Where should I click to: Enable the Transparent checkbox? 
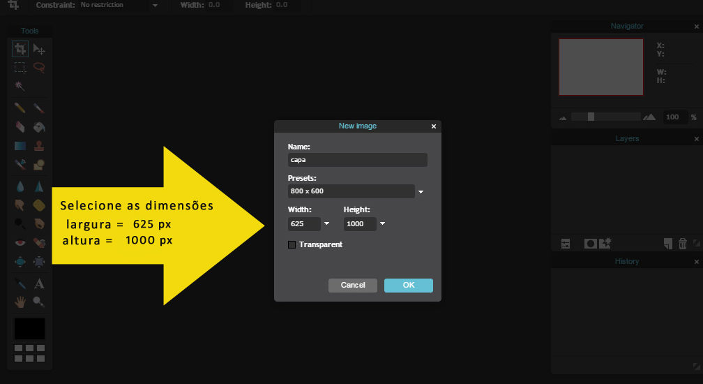click(292, 244)
